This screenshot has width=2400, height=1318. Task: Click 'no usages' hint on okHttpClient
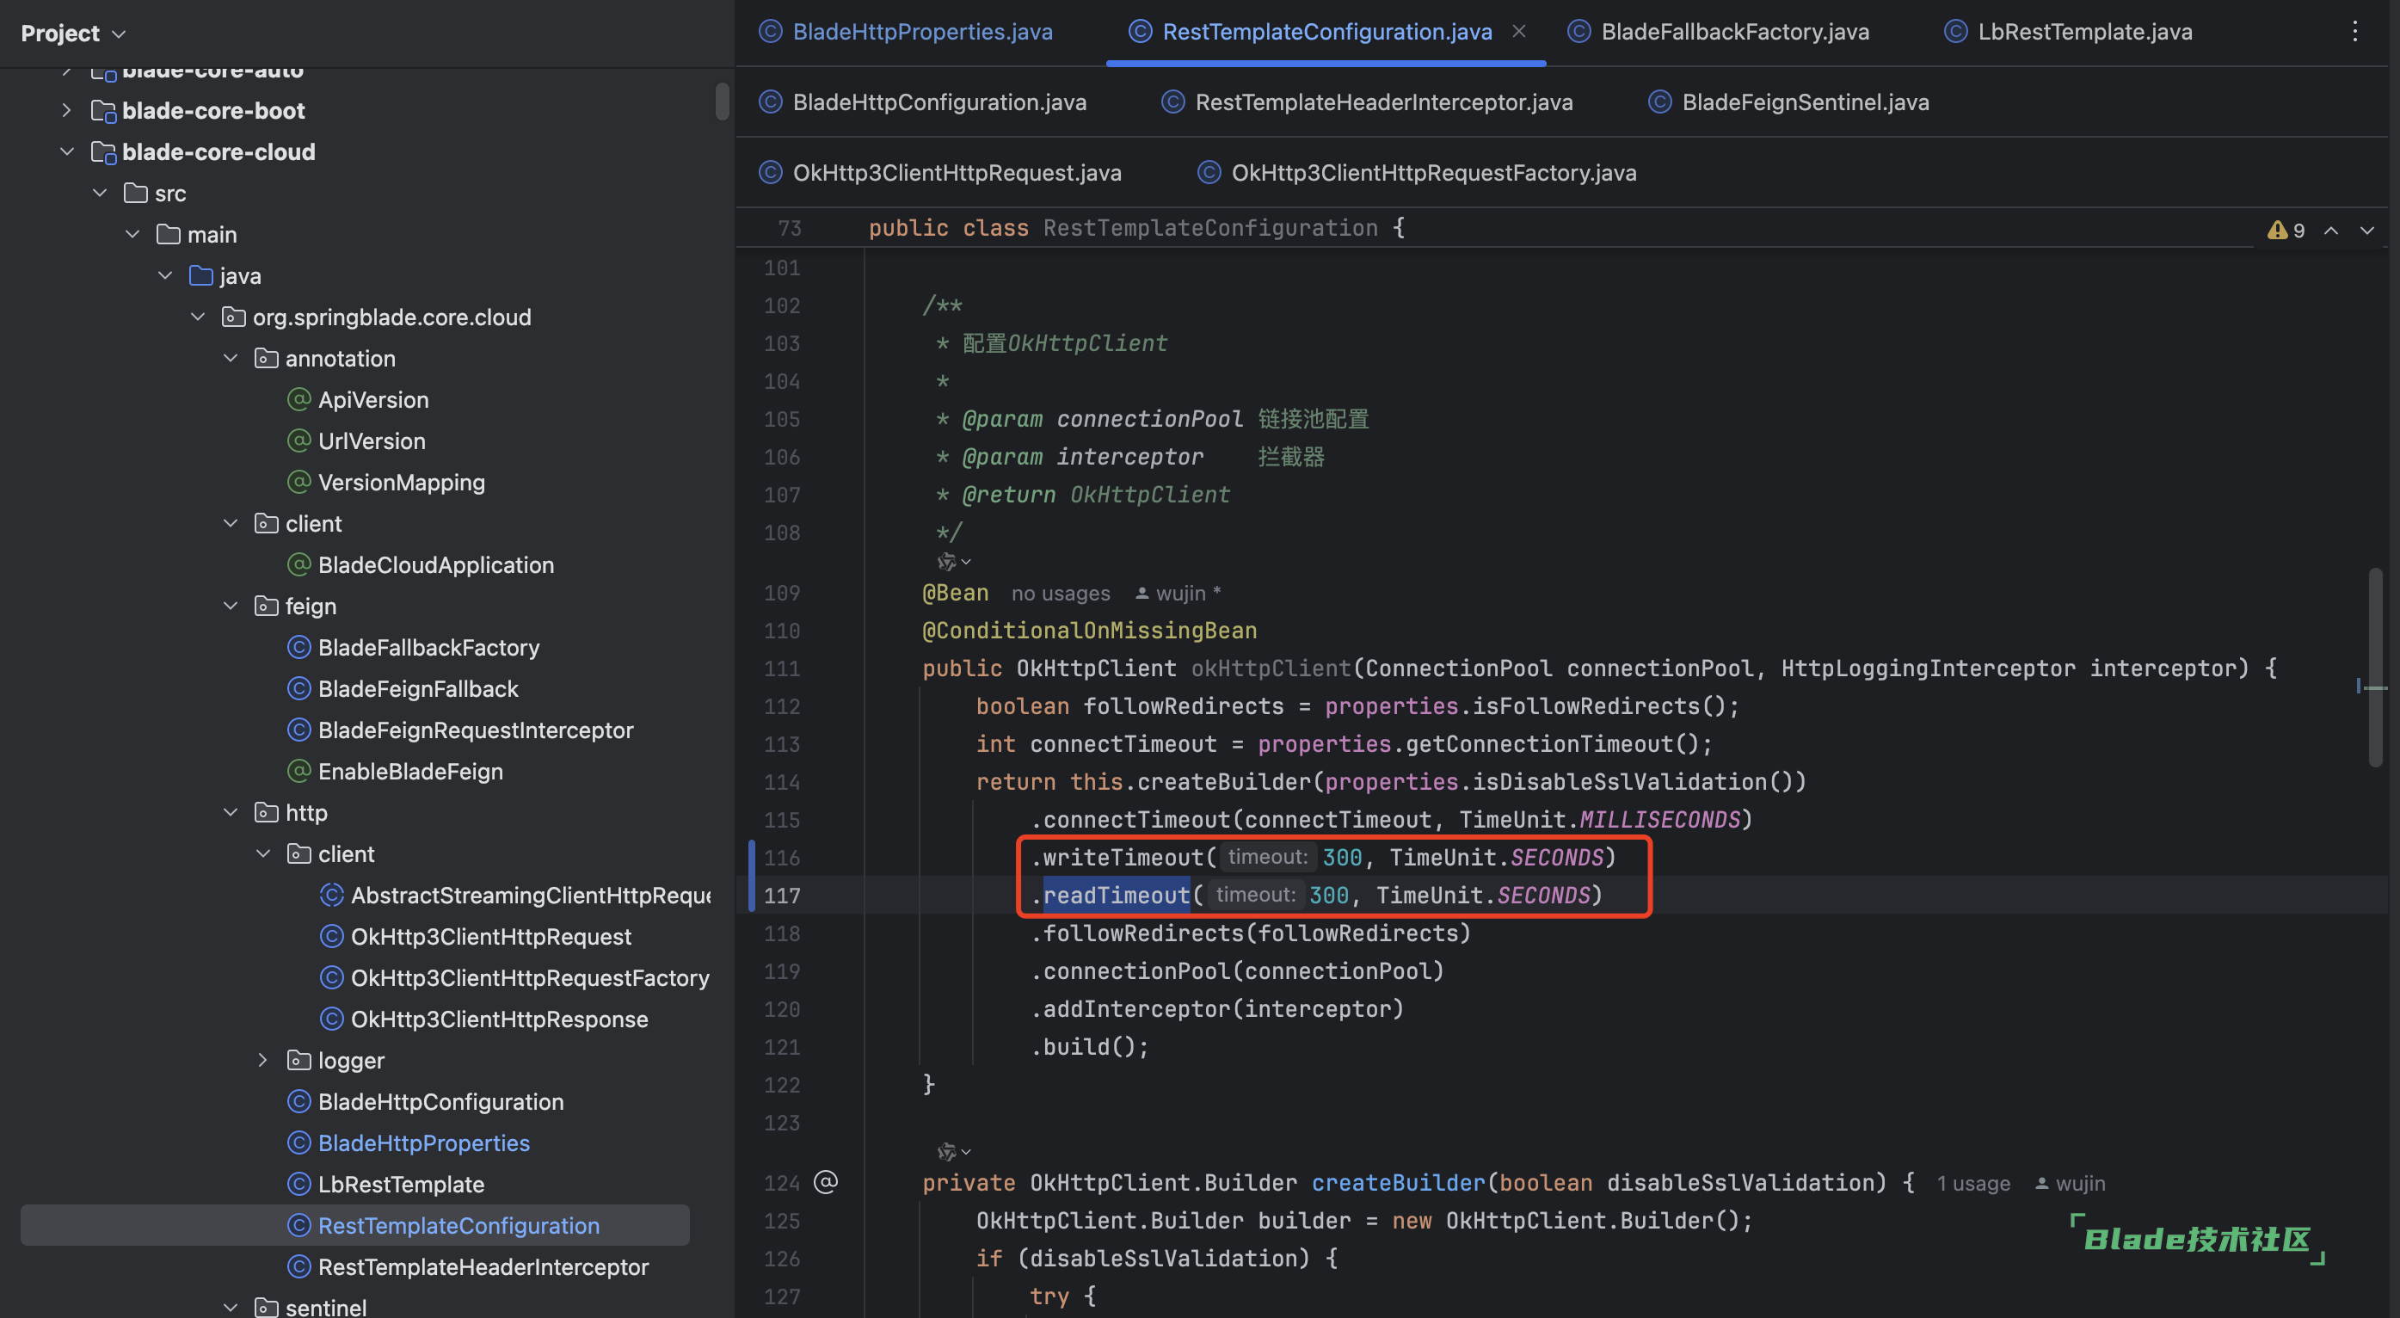[x=1061, y=593]
